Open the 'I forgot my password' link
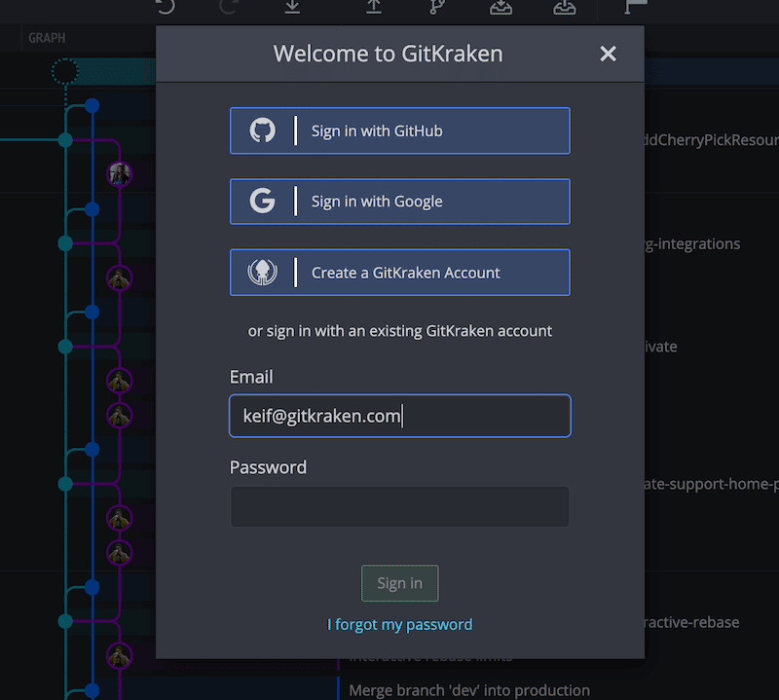 (399, 624)
